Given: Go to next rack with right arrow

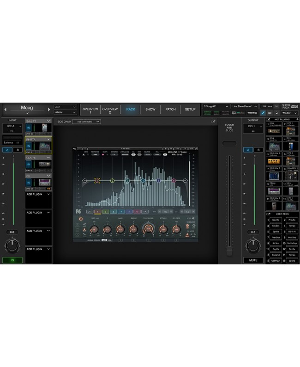Looking at the screenshot, I should 49,109.
